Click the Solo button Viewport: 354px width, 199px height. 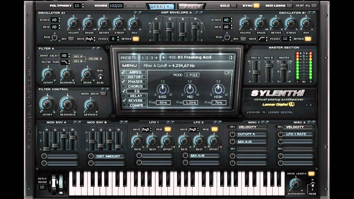[x=234, y=6]
